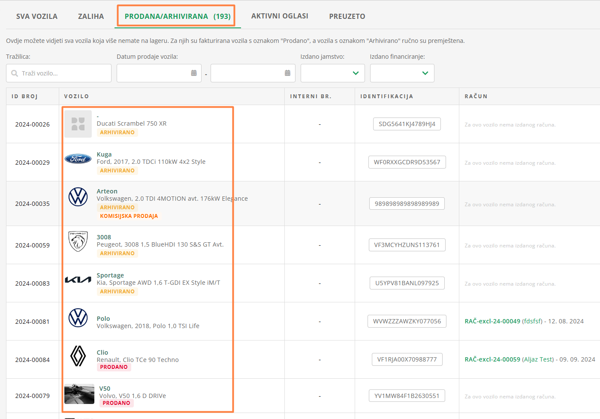
Task: Click the Ford logo for Kuga
Action: 78,159
